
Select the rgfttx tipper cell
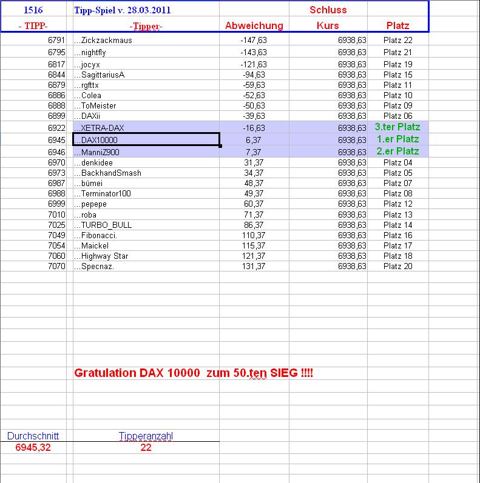(x=146, y=85)
